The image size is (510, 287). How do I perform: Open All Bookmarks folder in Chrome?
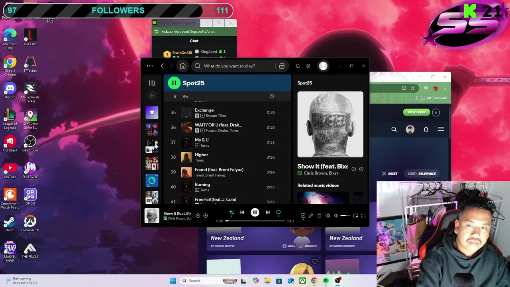tap(434, 98)
